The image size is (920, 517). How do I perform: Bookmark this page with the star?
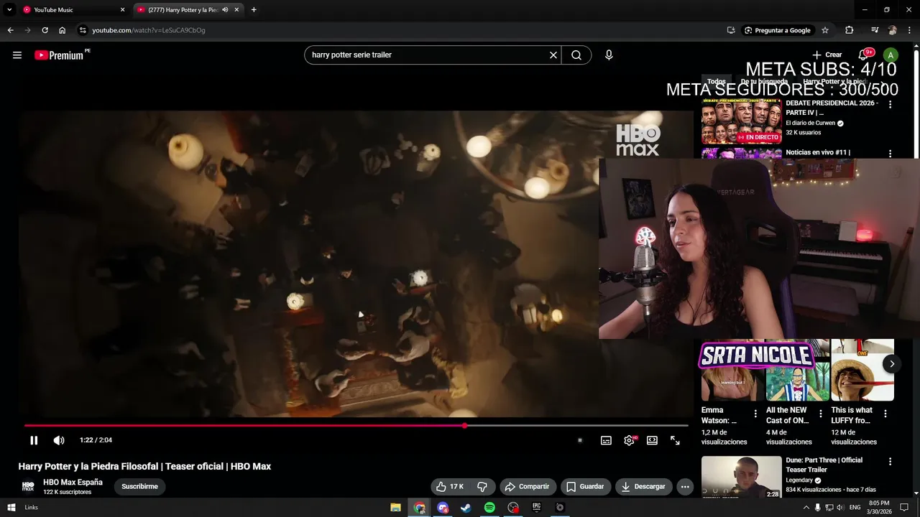(x=825, y=30)
